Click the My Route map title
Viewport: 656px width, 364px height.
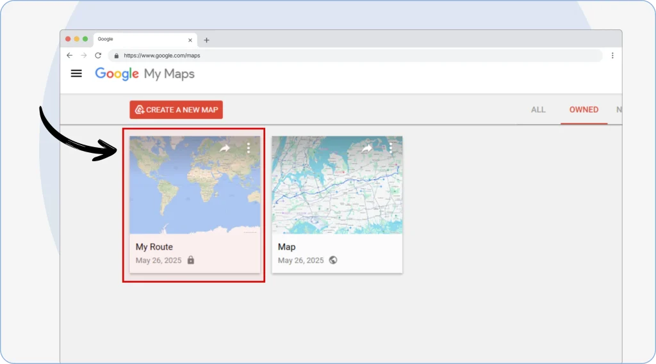click(154, 247)
